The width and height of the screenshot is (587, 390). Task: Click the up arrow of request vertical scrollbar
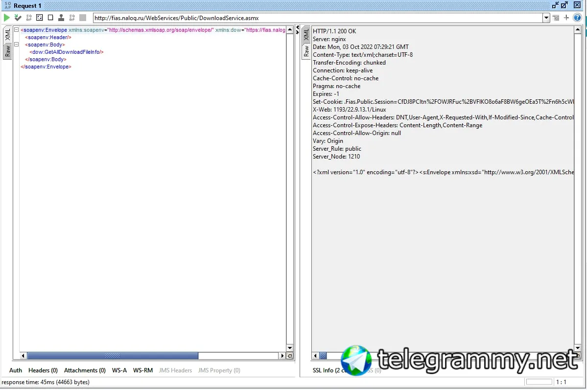[290, 29]
